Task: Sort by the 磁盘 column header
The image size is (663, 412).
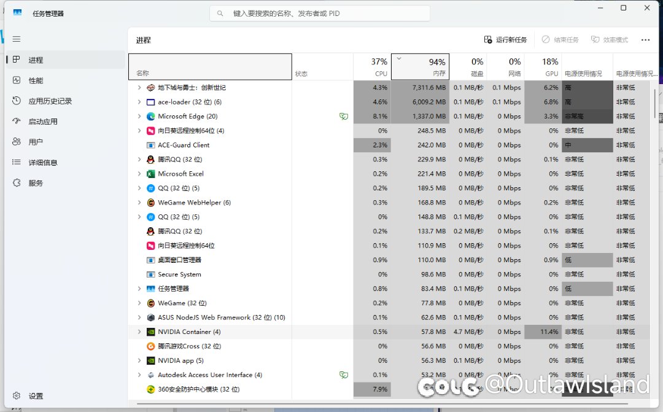Action: tap(468, 67)
